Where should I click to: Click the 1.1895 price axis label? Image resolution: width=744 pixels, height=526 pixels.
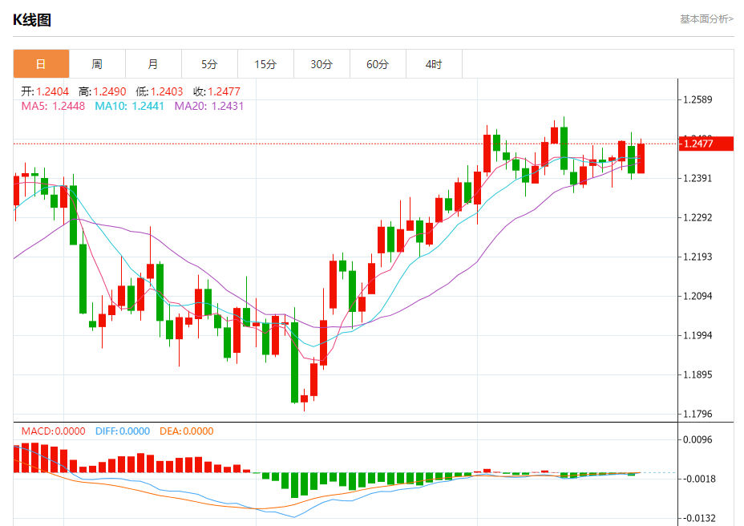[697, 375]
